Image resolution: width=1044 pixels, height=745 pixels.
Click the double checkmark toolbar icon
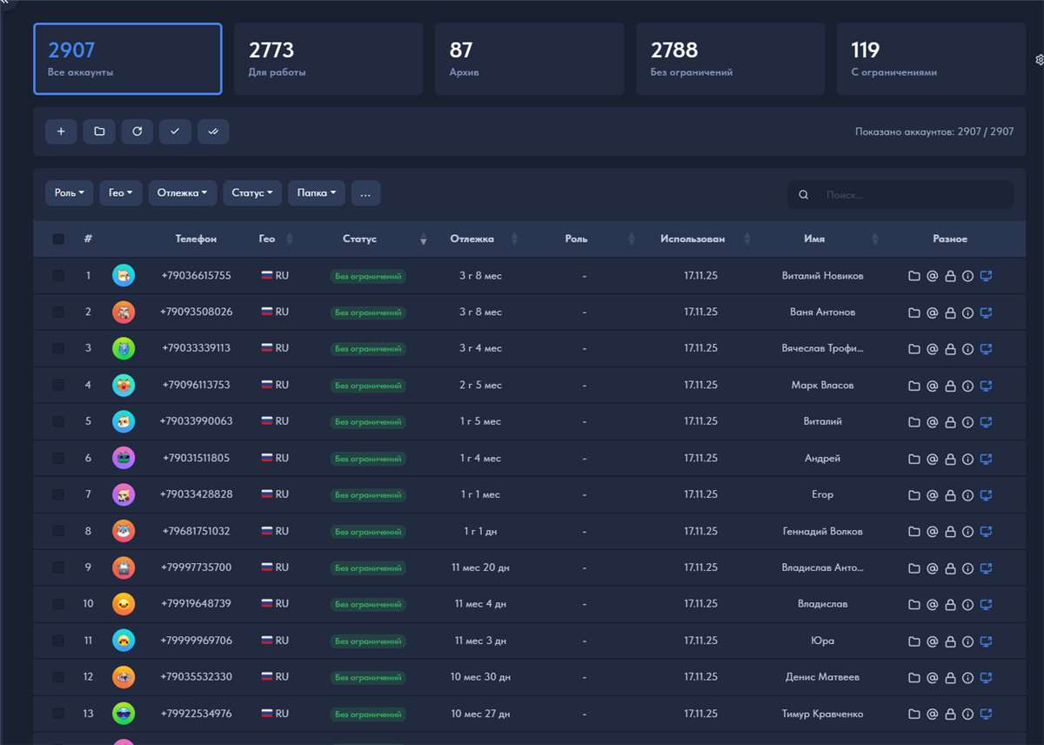[213, 131]
